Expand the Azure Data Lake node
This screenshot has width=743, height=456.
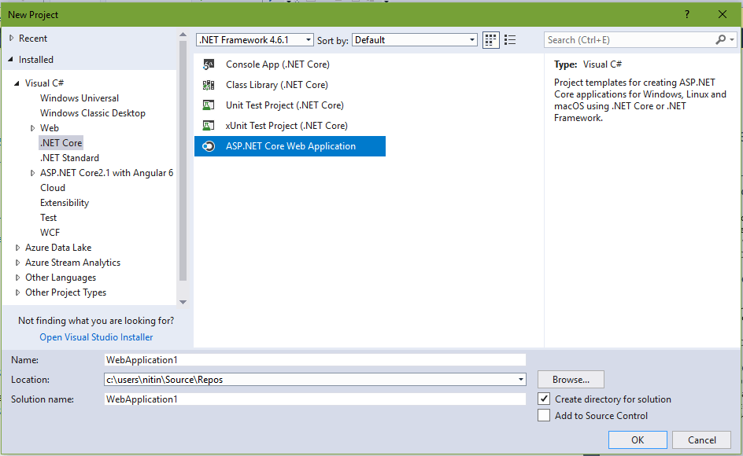coord(18,248)
